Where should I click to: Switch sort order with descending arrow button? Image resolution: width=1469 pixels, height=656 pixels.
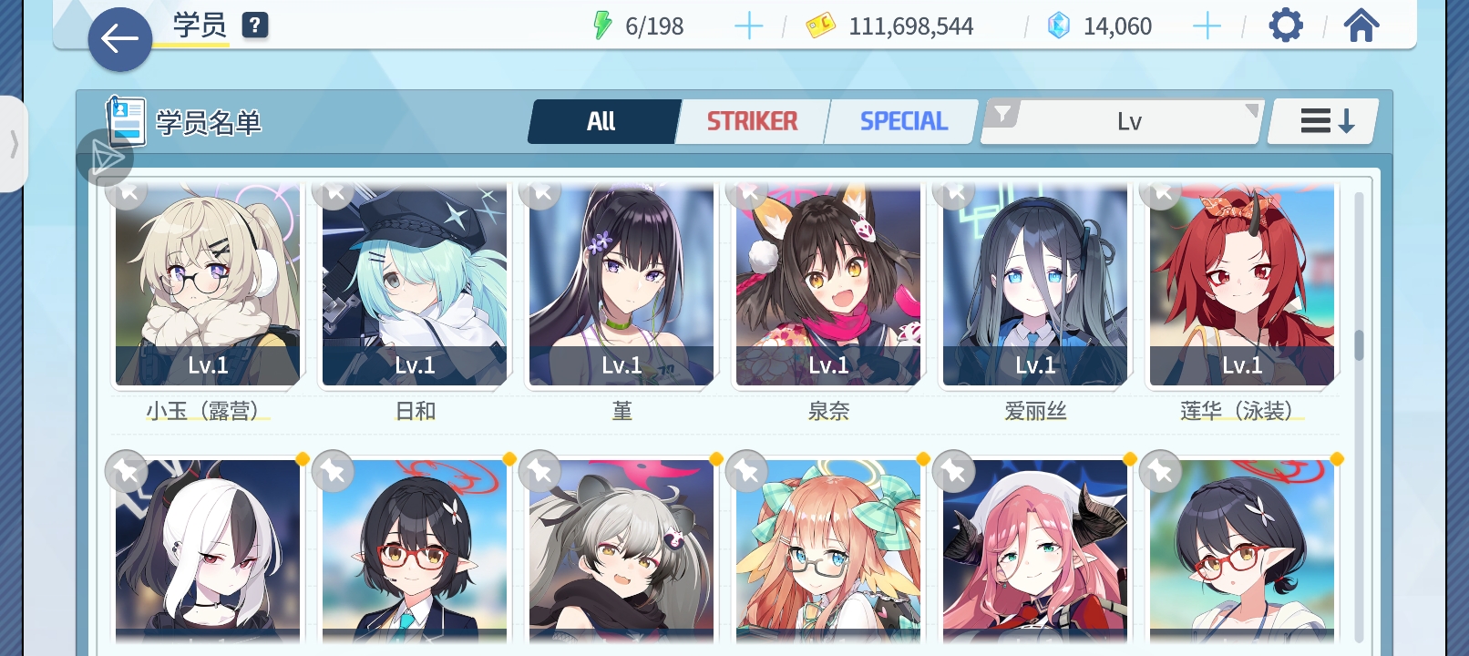(x=1324, y=121)
